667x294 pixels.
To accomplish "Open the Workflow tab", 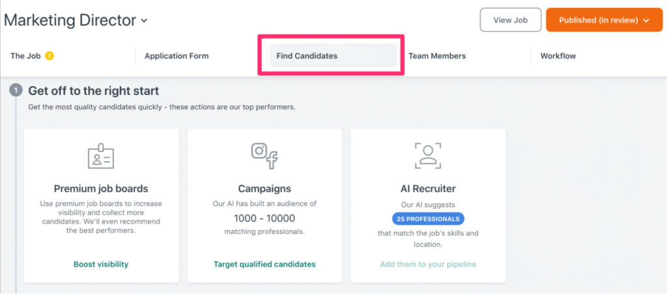I will [558, 56].
